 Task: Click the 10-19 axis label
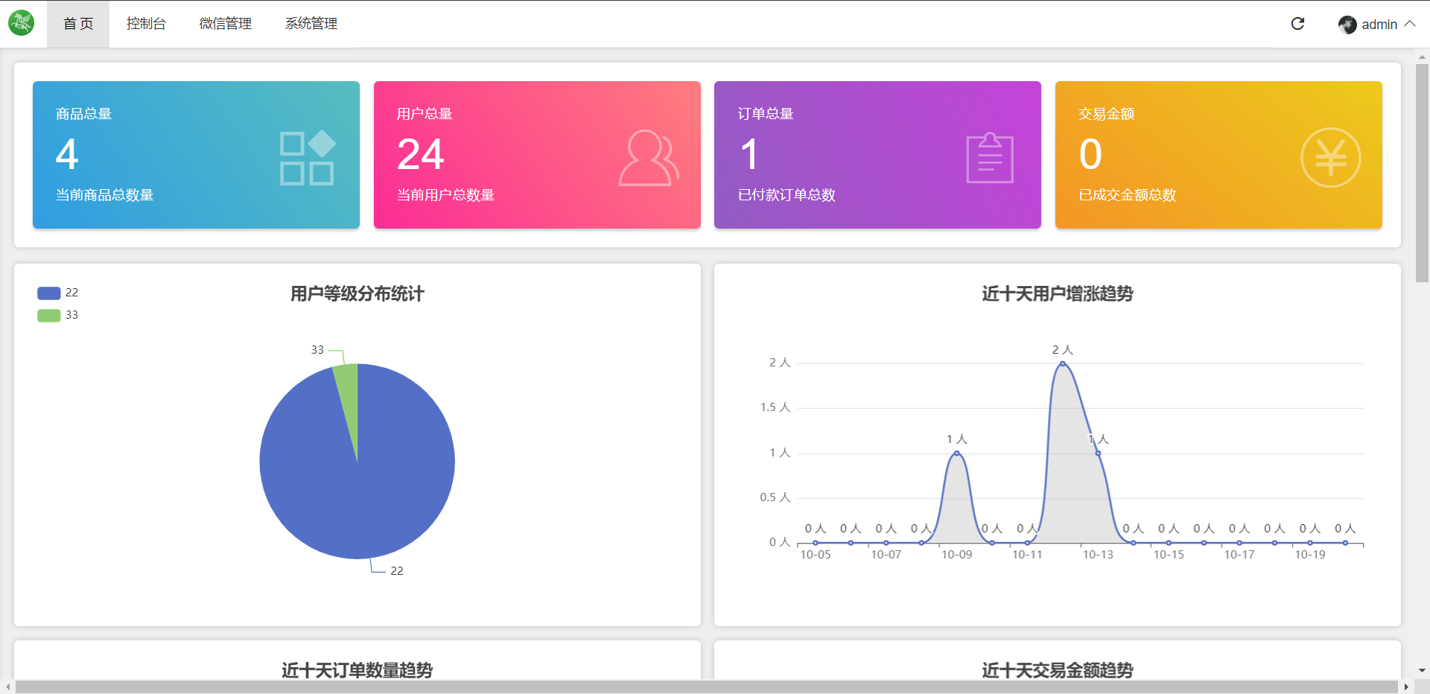[1310, 555]
